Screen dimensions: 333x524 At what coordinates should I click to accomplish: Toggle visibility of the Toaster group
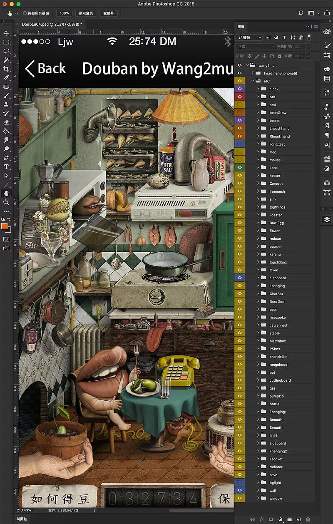(x=239, y=215)
